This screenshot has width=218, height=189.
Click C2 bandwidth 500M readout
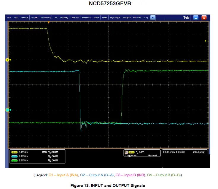coord(53,156)
